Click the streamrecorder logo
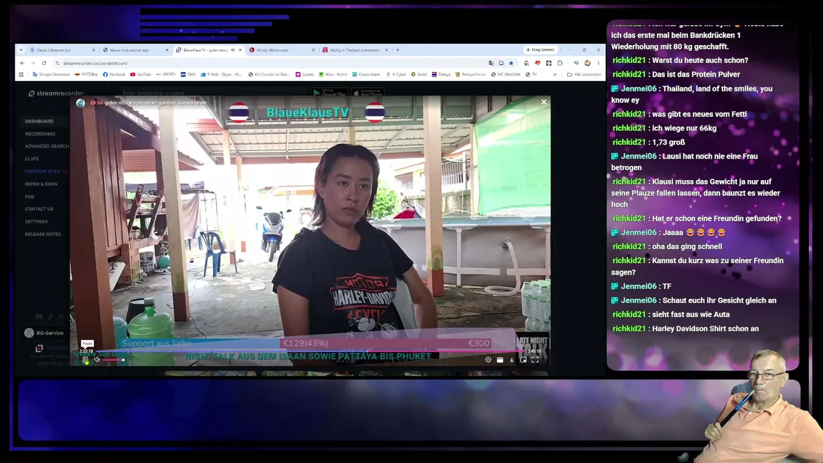Viewport: 823px width, 463px height. pos(56,93)
